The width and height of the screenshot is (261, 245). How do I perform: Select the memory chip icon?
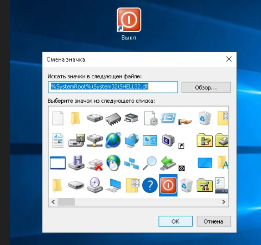point(113,119)
